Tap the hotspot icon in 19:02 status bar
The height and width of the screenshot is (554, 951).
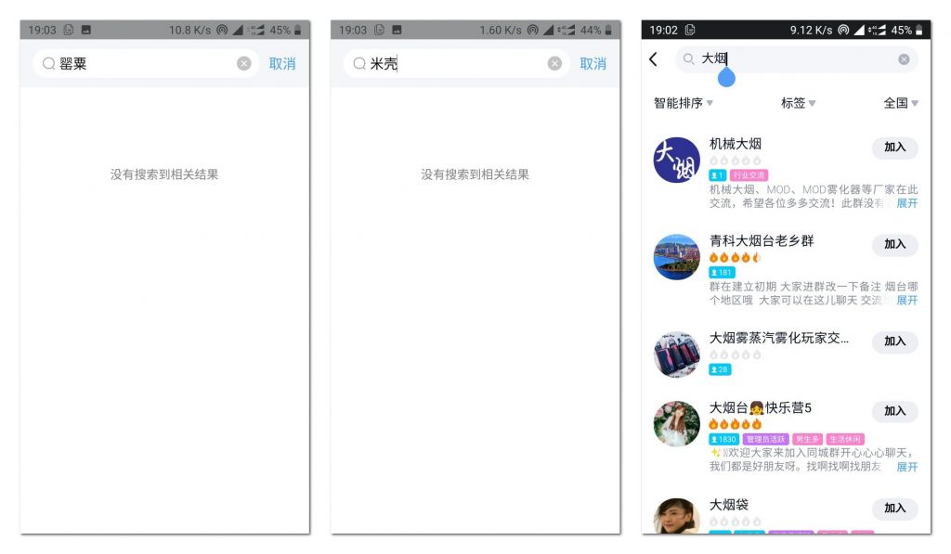[843, 30]
